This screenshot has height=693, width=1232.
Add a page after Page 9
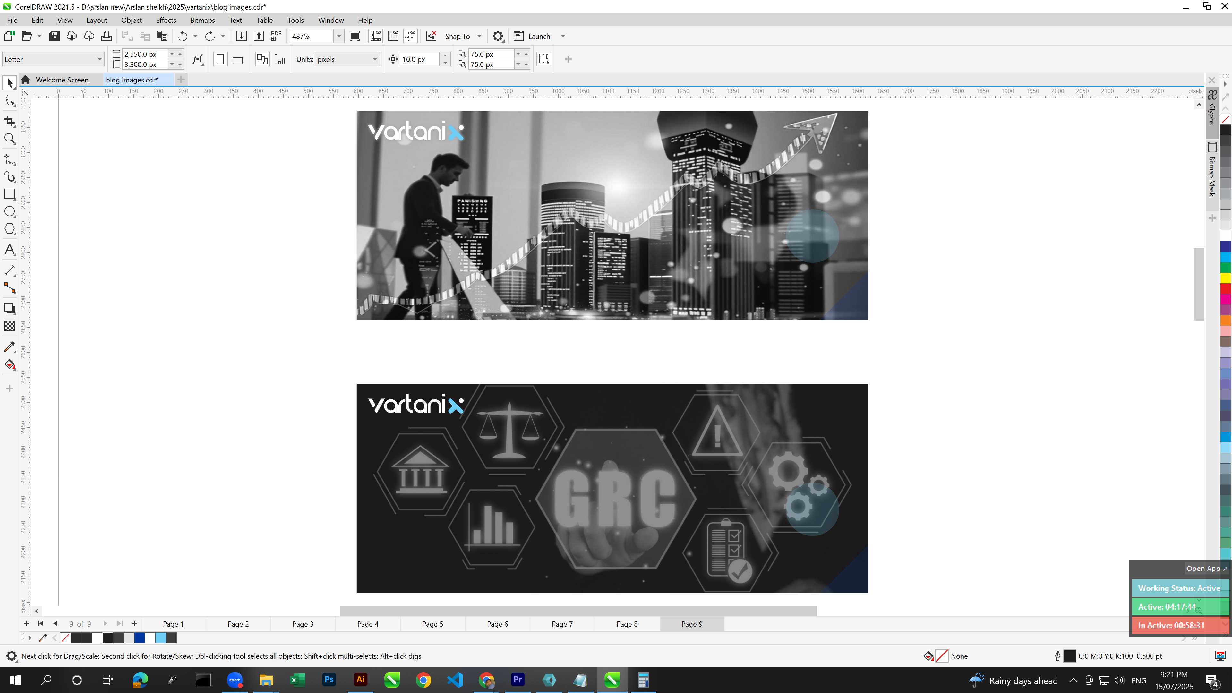pos(134,624)
